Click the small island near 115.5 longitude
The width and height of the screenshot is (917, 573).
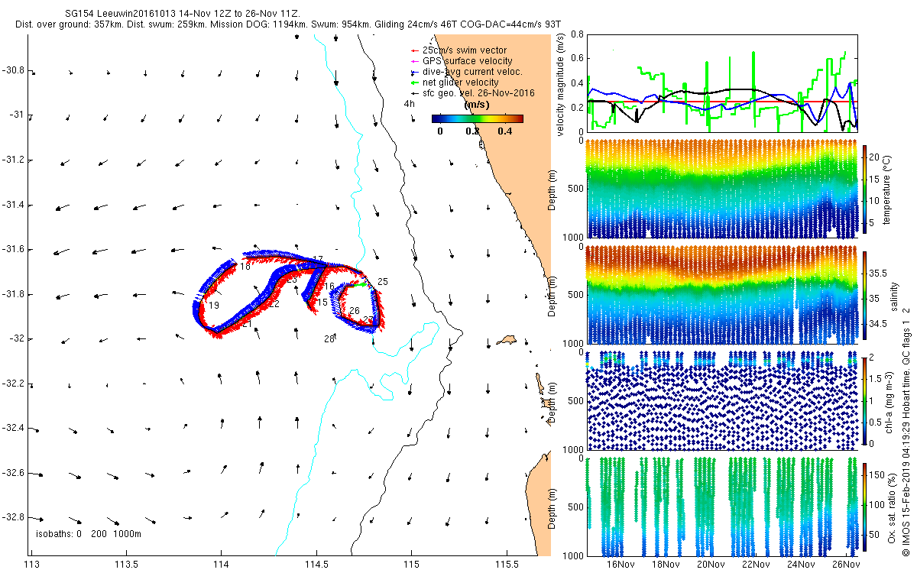506,338
